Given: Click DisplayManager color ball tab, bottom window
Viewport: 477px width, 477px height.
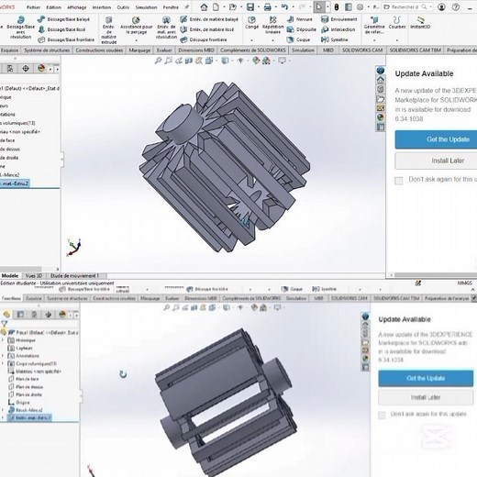Looking at the screenshot, I should 62,315.
